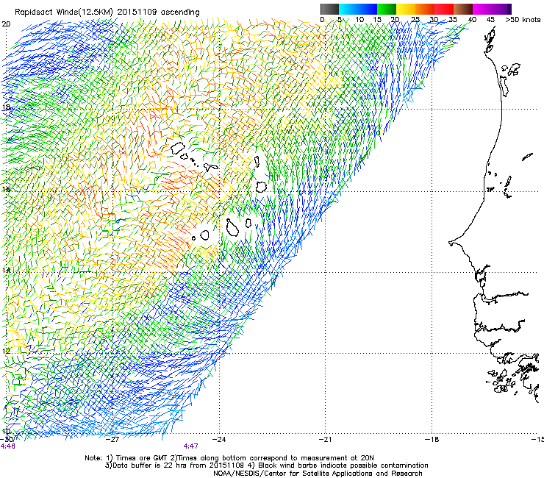Click the purple '4:46' time stamp
This screenshot has height=478, width=544.
coord(7,446)
